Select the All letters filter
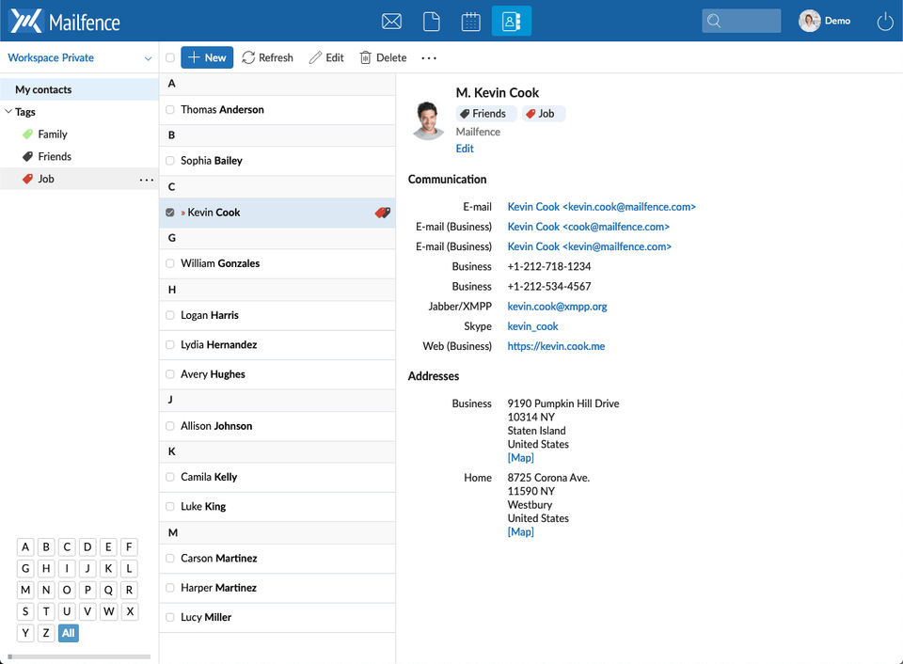 [68, 633]
